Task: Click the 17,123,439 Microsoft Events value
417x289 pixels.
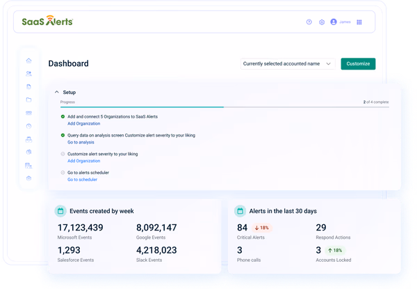Action: [x=81, y=228]
